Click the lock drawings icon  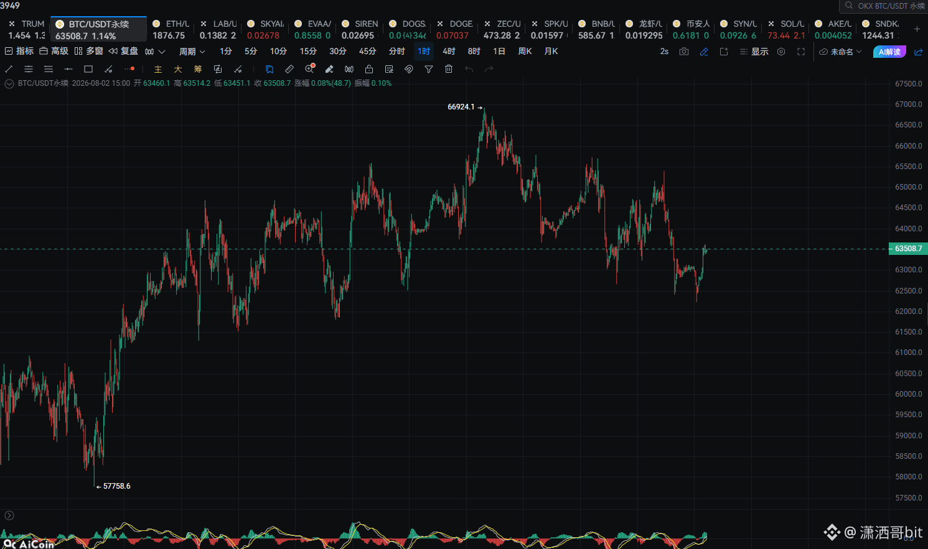click(369, 69)
